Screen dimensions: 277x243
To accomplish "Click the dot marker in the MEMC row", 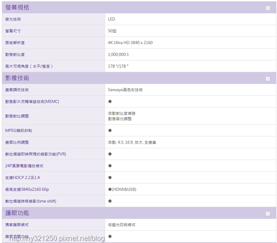I will (x=110, y=102).
